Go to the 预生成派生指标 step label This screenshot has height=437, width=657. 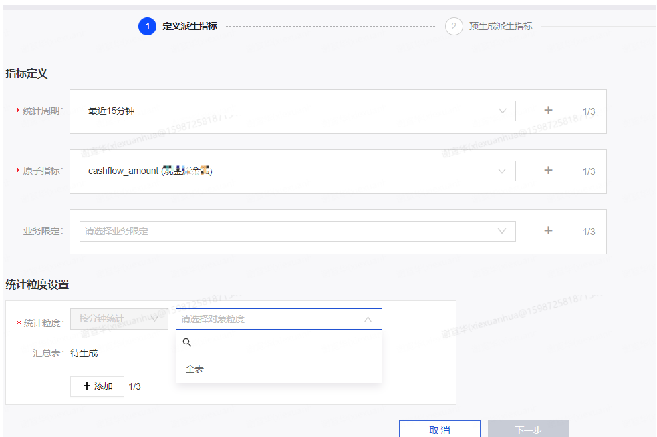tap(501, 27)
